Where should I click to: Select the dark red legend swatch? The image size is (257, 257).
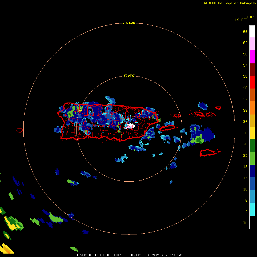(x=252, y=70)
